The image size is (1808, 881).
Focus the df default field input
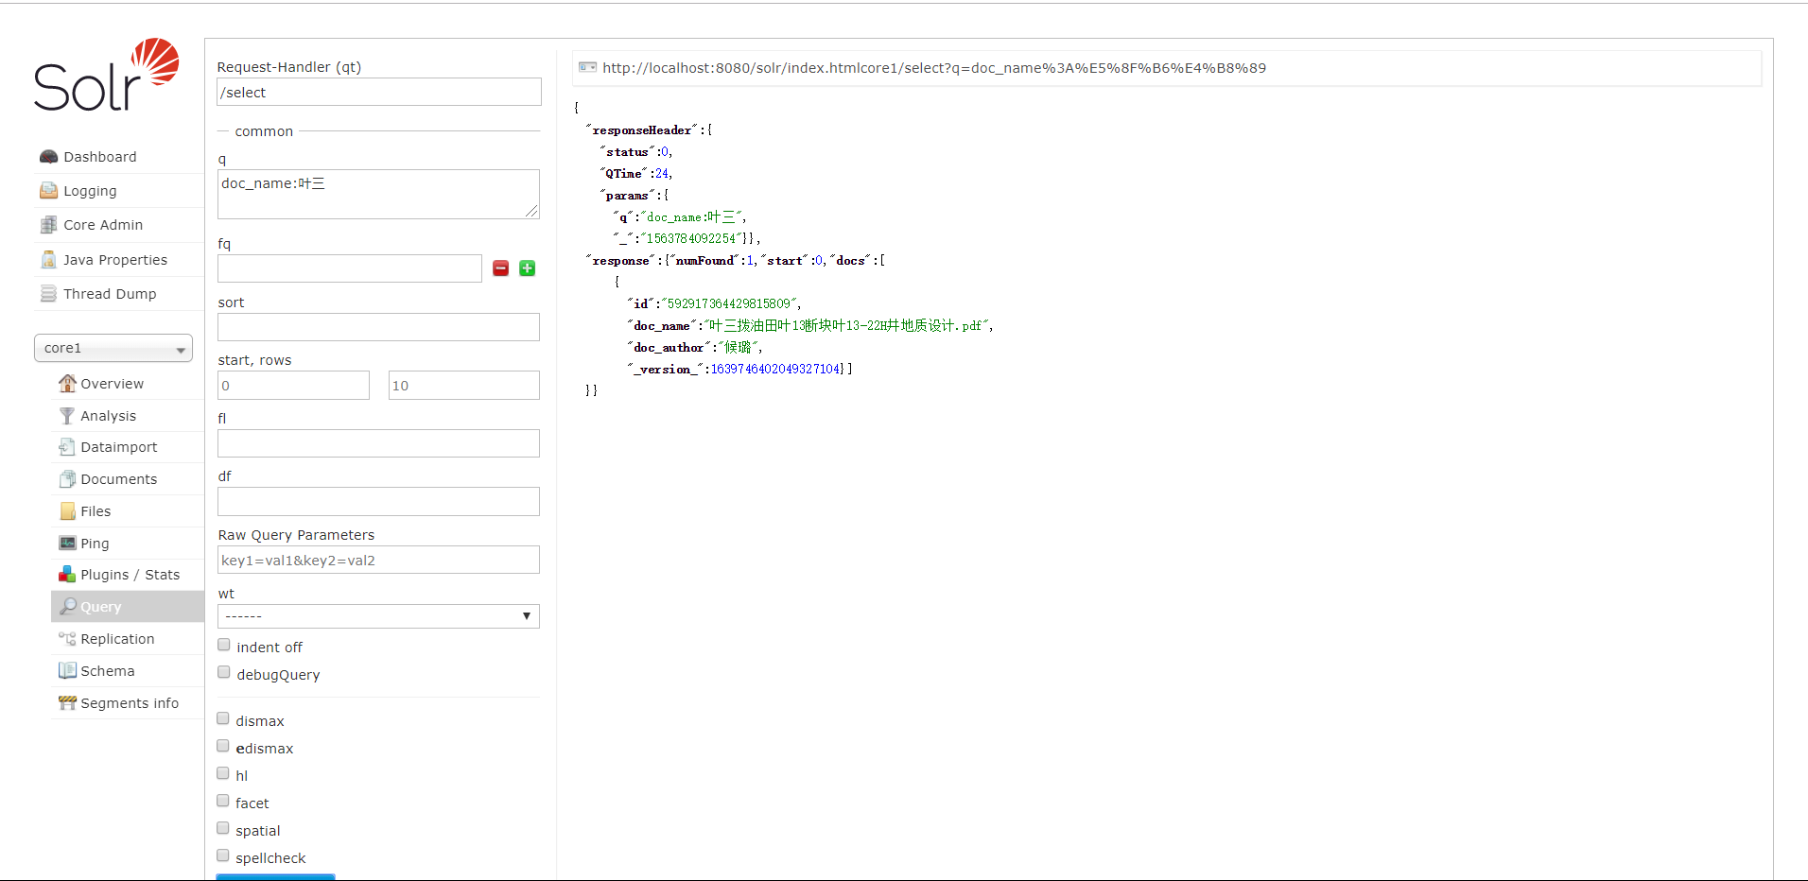click(378, 501)
